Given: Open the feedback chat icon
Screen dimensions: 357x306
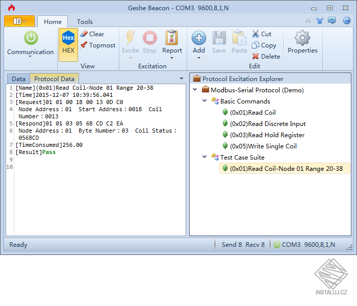Looking at the screenshot, I should coord(331,20).
